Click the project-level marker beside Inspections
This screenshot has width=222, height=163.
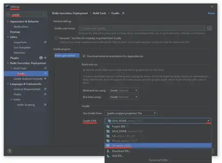click(x=45, y=42)
